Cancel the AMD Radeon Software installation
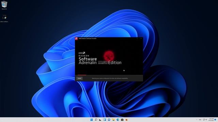 click(79, 78)
